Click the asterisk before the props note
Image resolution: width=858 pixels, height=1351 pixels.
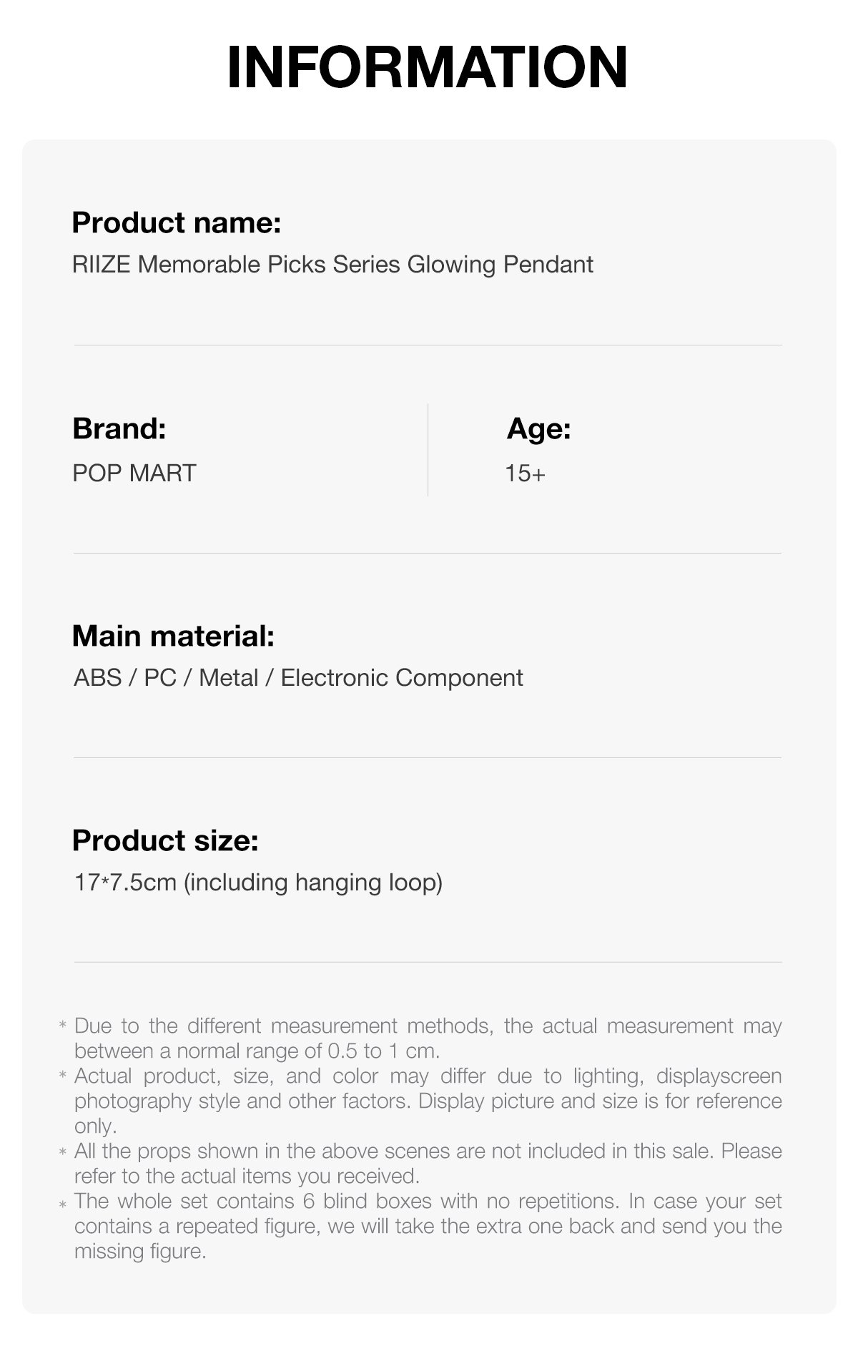click(x=63, y=1151)
